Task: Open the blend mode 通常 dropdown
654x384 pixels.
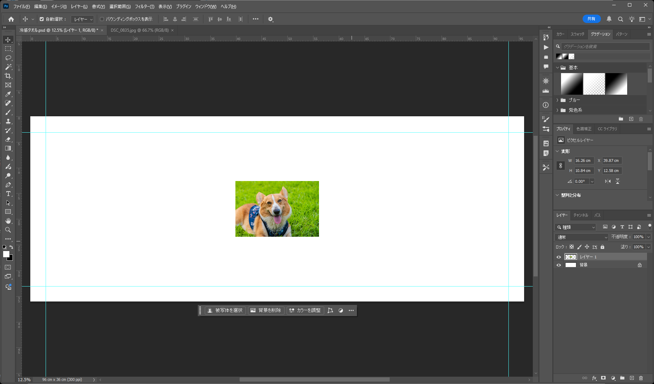Action: pyautogui.click(x=581, y=237)
